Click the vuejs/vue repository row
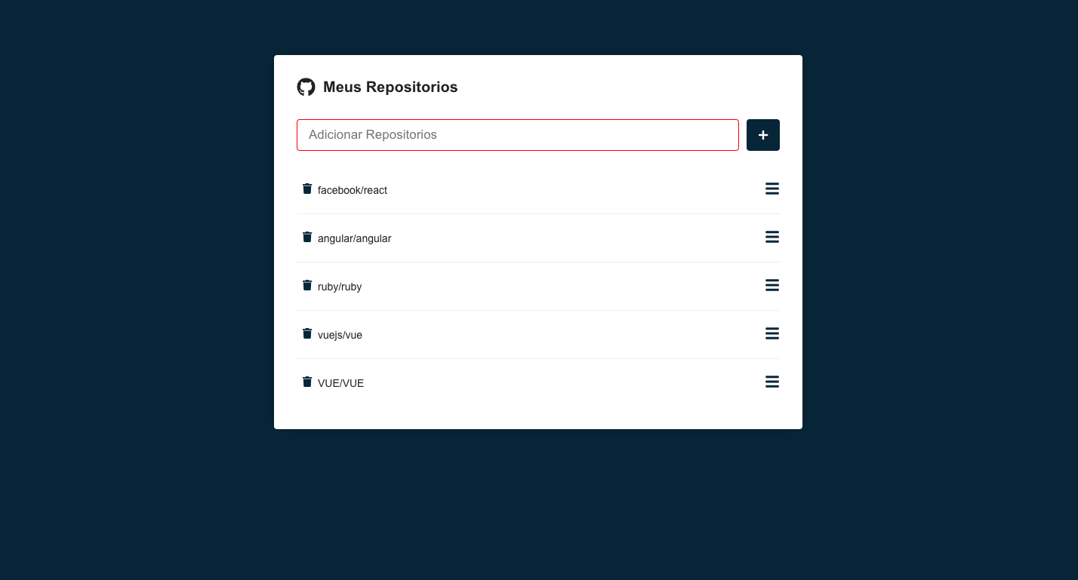This screenshot has height=580, width=1078. 340,334
